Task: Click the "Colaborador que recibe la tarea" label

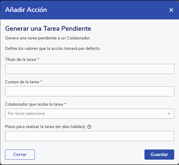Action: click(34, 104)
